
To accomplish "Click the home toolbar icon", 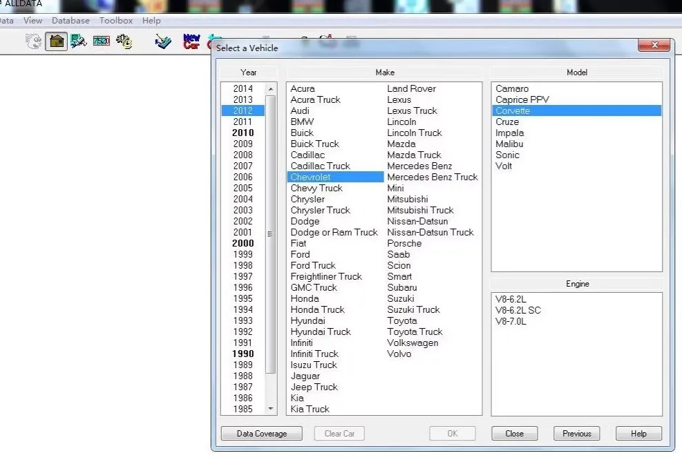I will [x=57, y=41].
